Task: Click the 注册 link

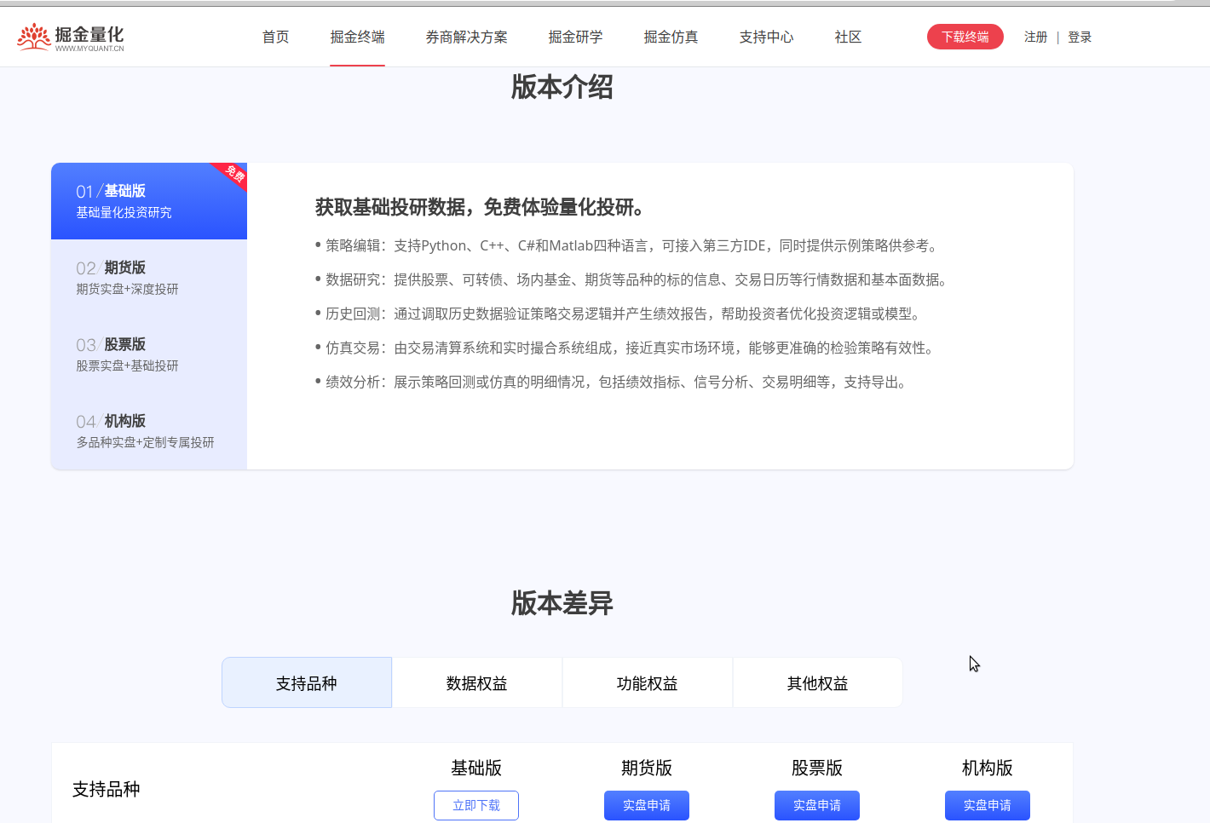Action: pos(1035,37)
